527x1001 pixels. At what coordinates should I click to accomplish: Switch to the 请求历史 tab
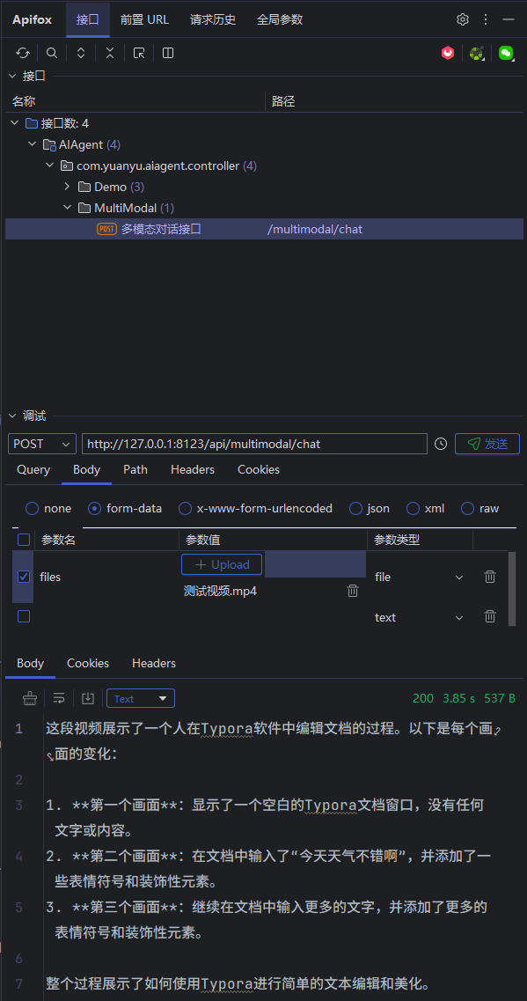pos(213,19)
